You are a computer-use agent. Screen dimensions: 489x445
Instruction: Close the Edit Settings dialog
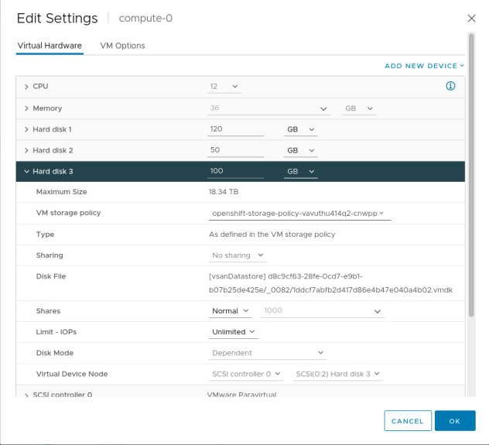471,18
